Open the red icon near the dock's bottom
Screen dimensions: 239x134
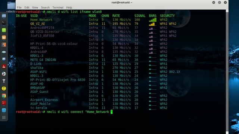pos(4,103)
